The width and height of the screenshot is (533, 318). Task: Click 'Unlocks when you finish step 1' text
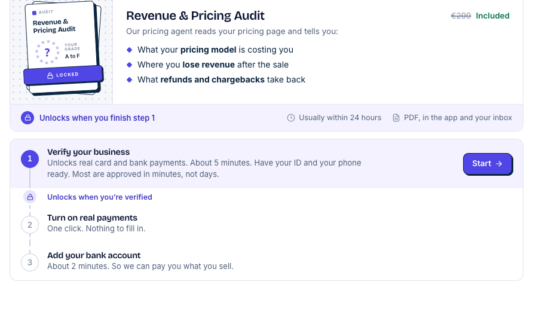pyautogui.click(x=97, y=118)
